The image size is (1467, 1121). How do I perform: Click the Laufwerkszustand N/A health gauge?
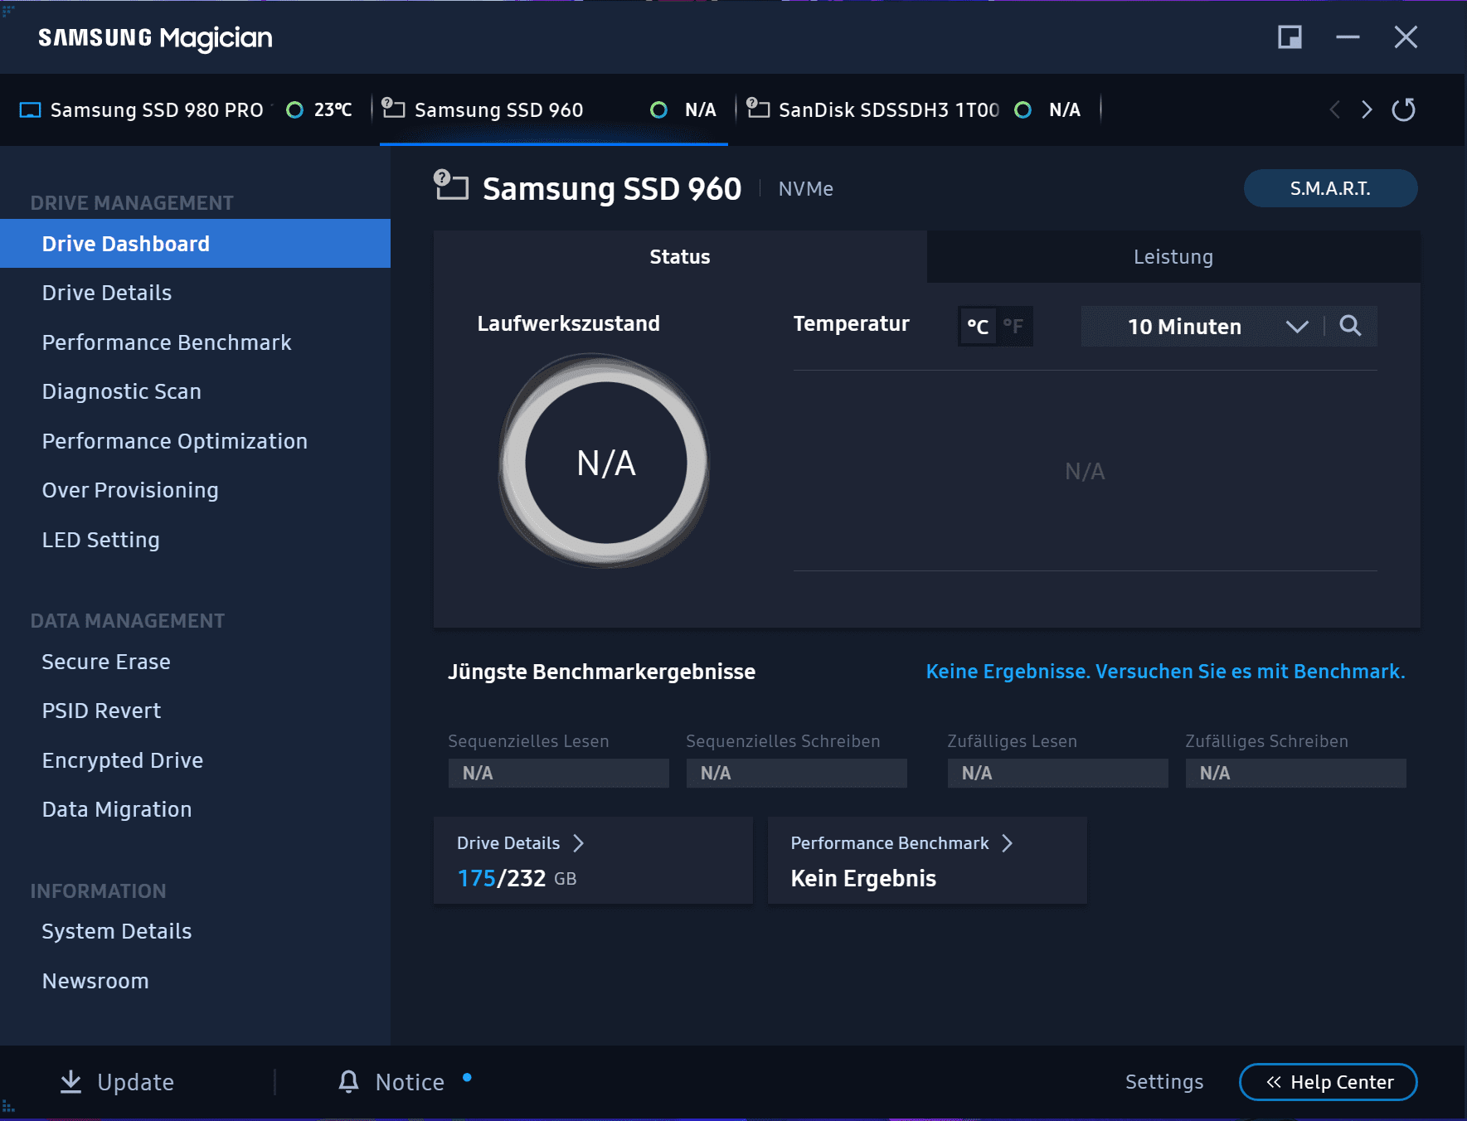[x=605, y=462]
